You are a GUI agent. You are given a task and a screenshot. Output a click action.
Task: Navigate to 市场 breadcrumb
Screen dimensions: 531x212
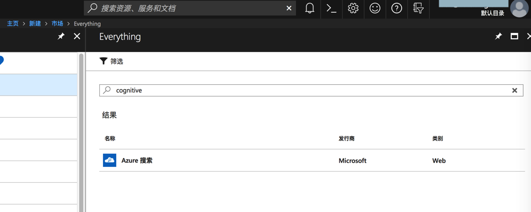click(57, 24)
